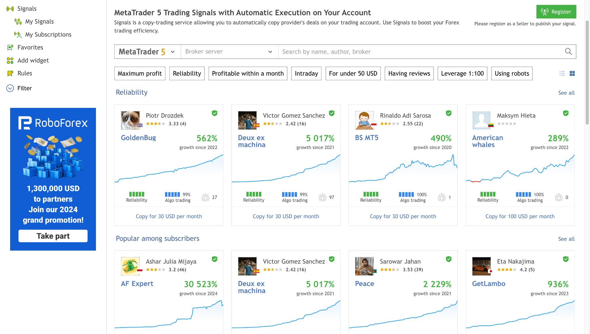The height and width of the screenshot is (334, 590).
Task: Click the BS MT5 growth chart
Action: coord(403,169)
